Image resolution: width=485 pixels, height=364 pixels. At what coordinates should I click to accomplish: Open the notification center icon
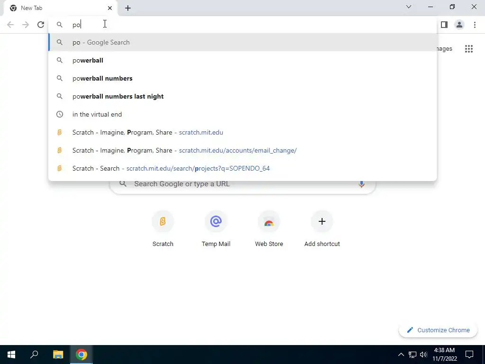click(x=469, y=355)
